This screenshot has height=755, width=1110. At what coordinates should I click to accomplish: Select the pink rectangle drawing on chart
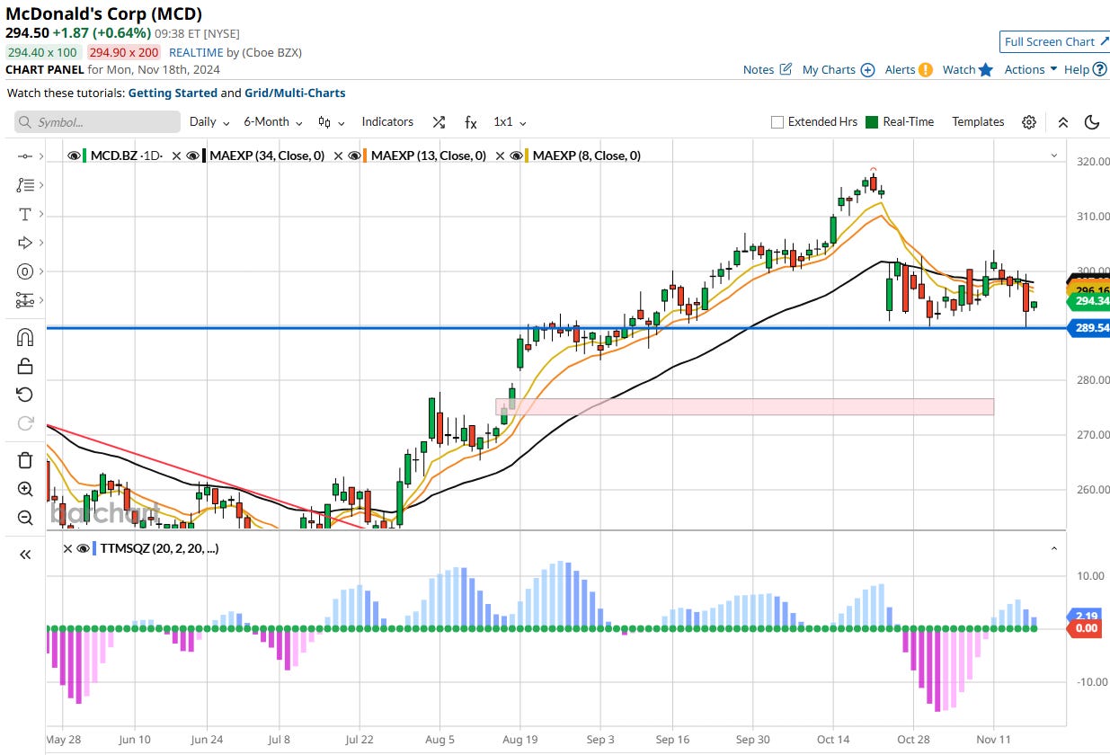[744, 407]
